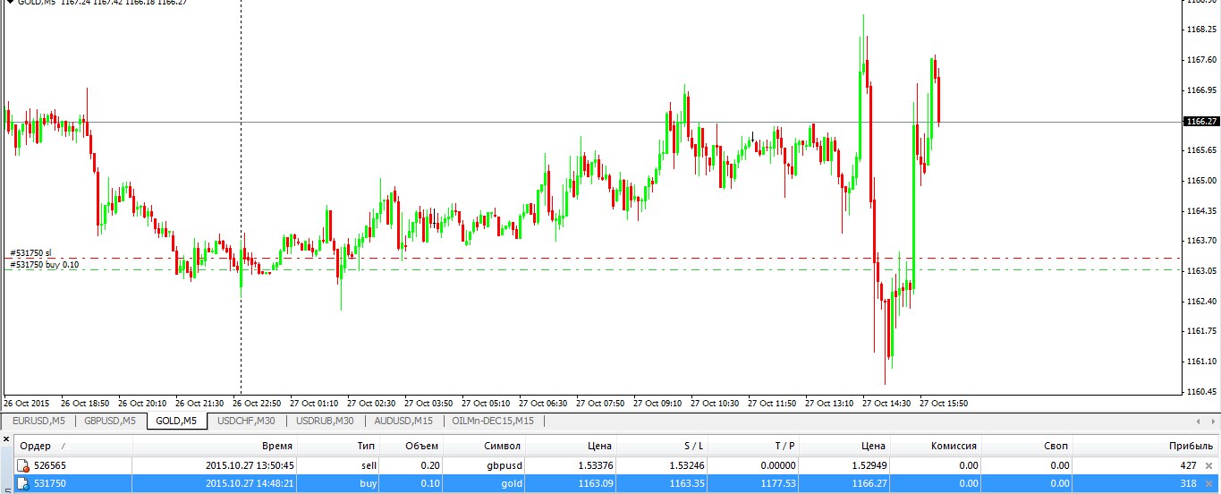Image resolution: width=1221 pixels, height=494 pixels.
Task: Switch to the EURUSD,M5 chart tab
Action: point(38,421)
